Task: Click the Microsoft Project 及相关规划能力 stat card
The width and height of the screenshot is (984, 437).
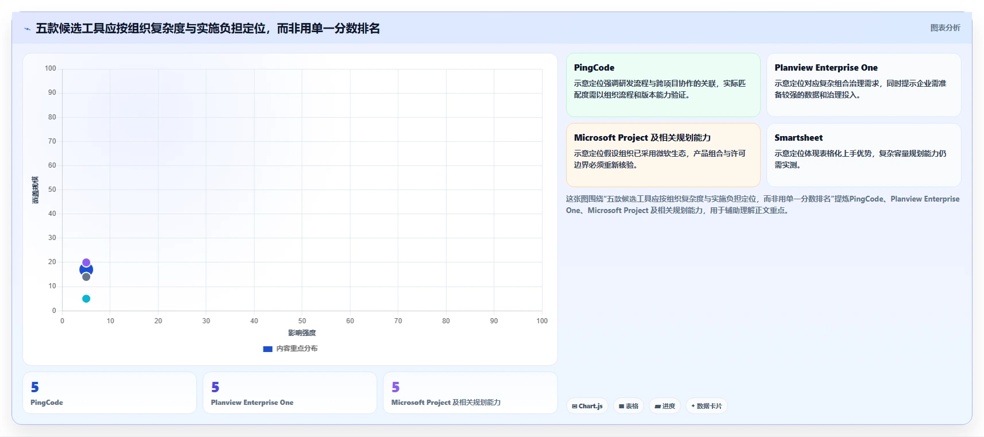Action: point(470,393)
